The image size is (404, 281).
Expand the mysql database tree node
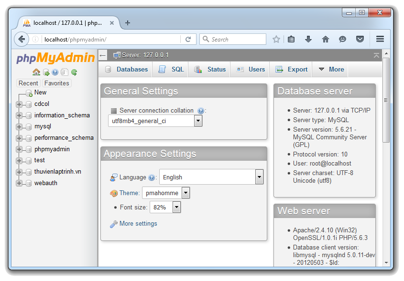click(x=19, y=127)
